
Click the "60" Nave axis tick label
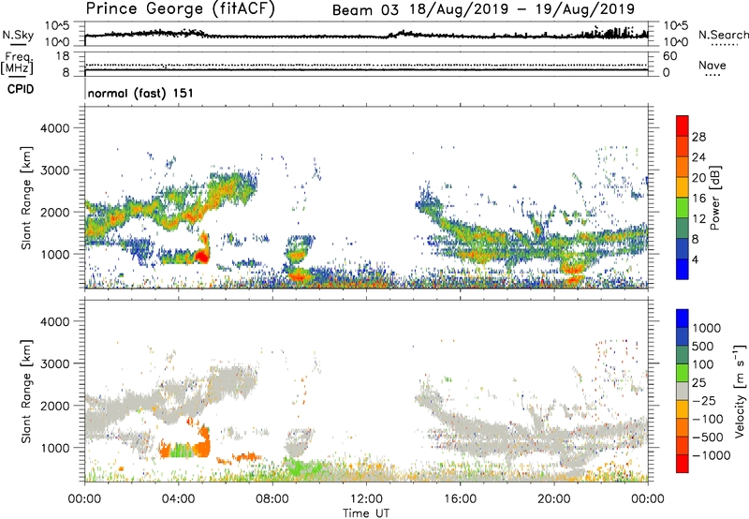tap(669, 56)
